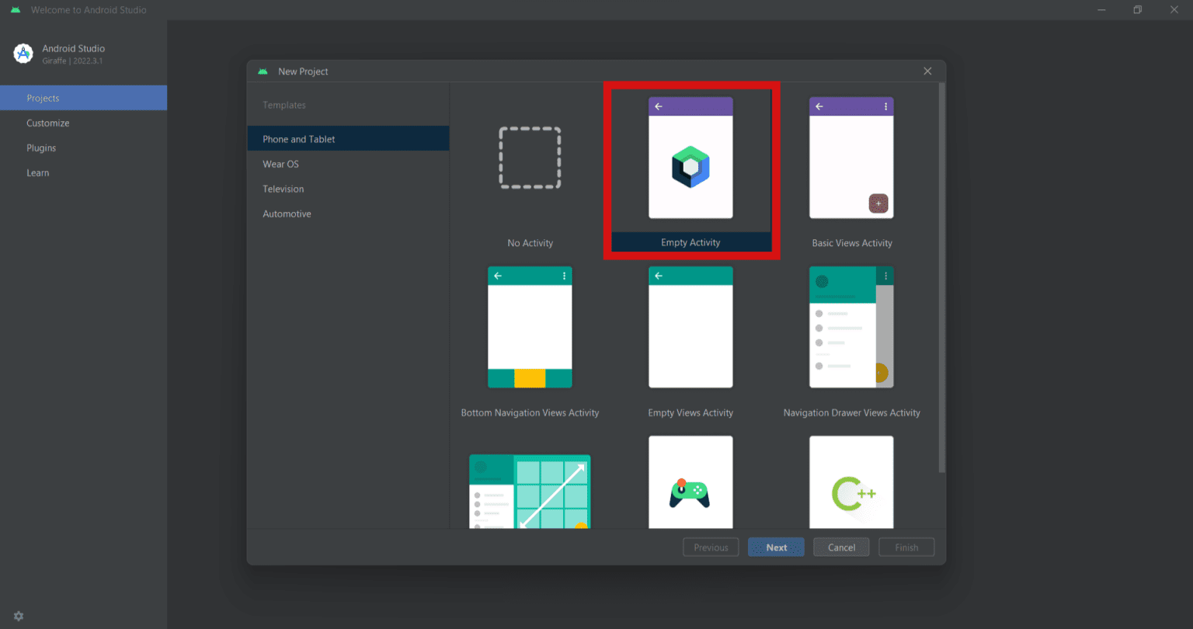This screenshot has width=1193, height=629.
Task: Open settings gear in welcome window
Action: pyautogui.click(x=19, y=616)
